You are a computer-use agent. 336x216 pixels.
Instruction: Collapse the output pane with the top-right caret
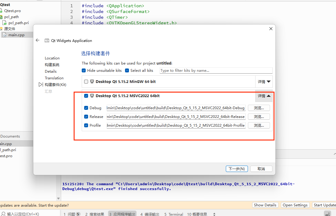[x=335, y=154]
